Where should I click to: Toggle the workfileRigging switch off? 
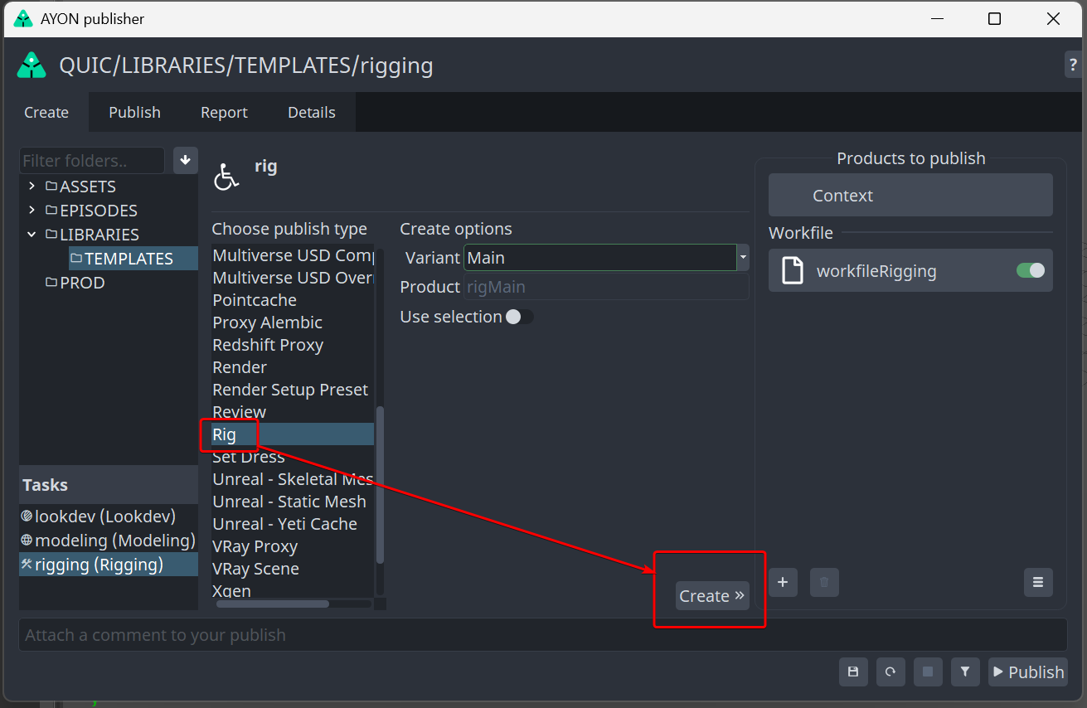click(1031, 270)
